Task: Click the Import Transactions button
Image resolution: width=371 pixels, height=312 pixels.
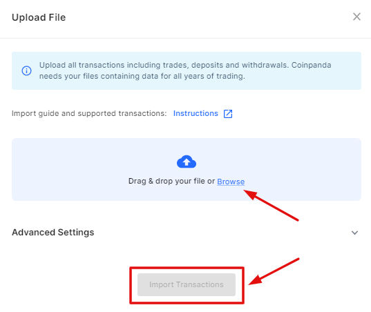Action: 187,284
